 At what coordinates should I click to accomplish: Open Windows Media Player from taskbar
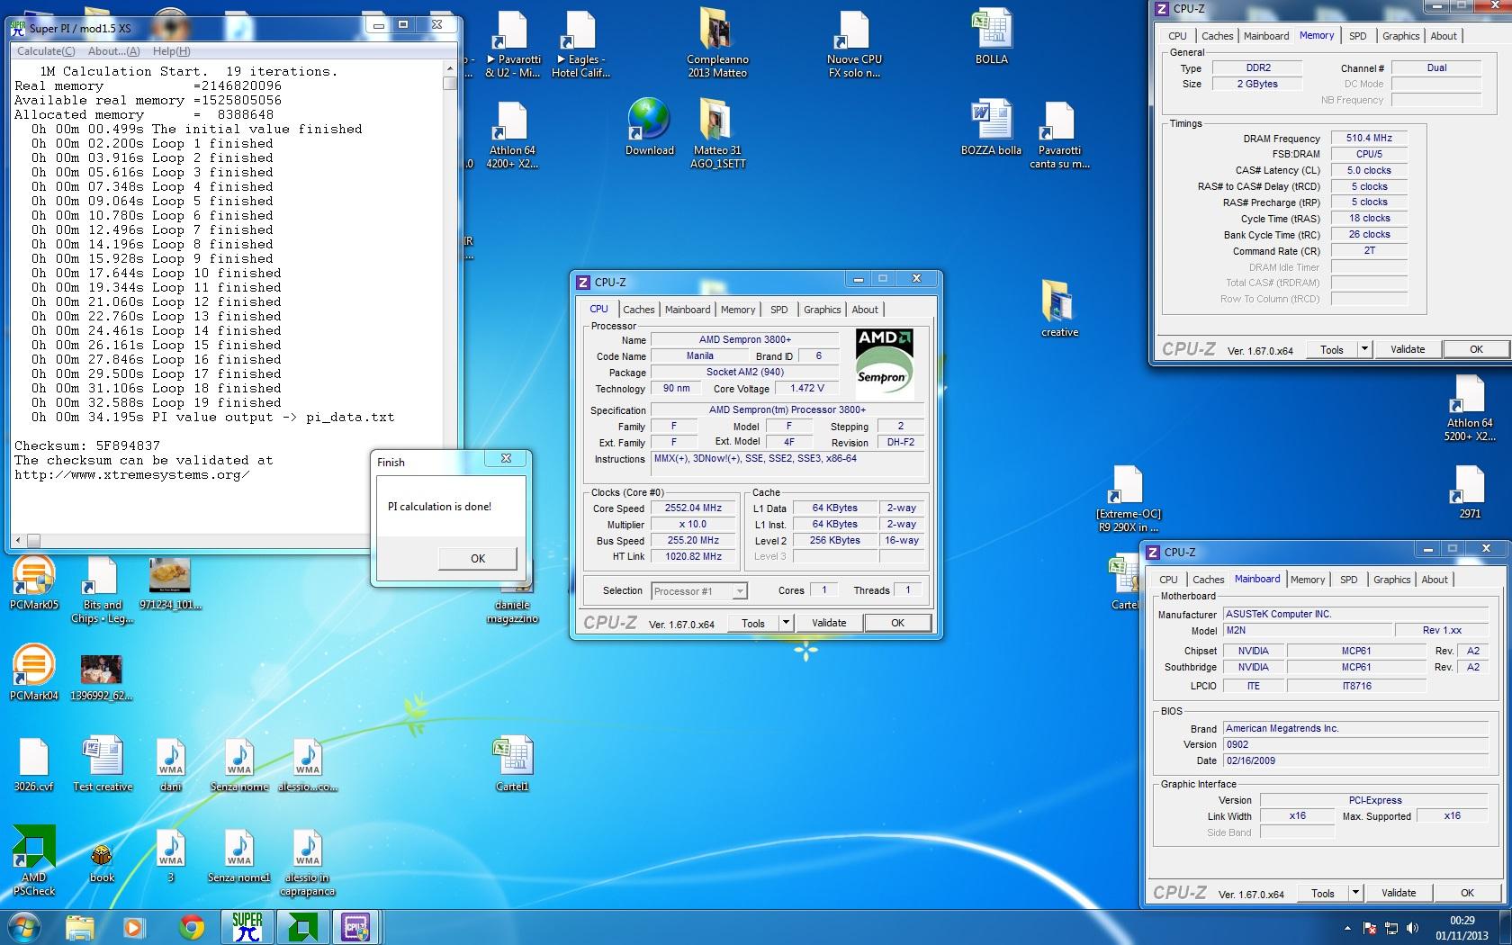click(134, 927)
